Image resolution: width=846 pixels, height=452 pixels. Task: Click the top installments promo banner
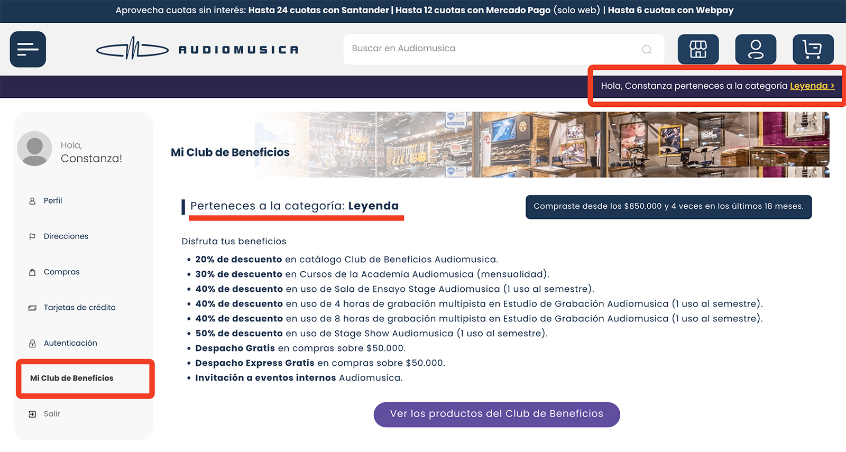click(x=424, y=11)
